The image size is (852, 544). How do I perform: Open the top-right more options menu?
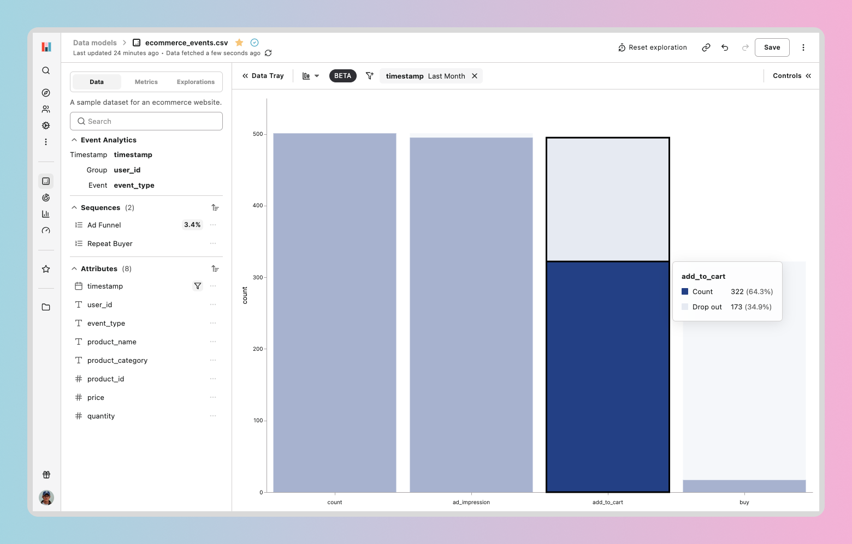click(x=803, y=47)
